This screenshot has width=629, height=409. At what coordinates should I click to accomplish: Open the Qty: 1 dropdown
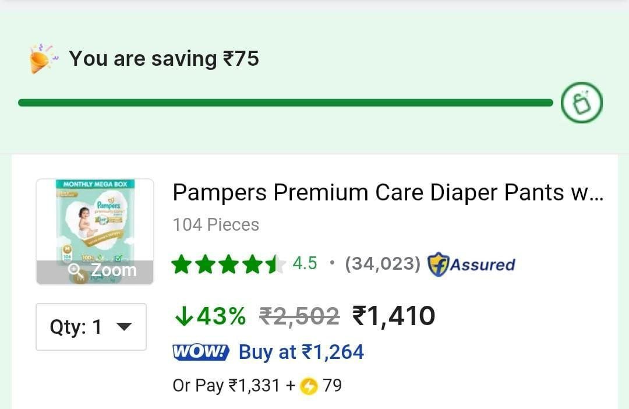(91, 327)
